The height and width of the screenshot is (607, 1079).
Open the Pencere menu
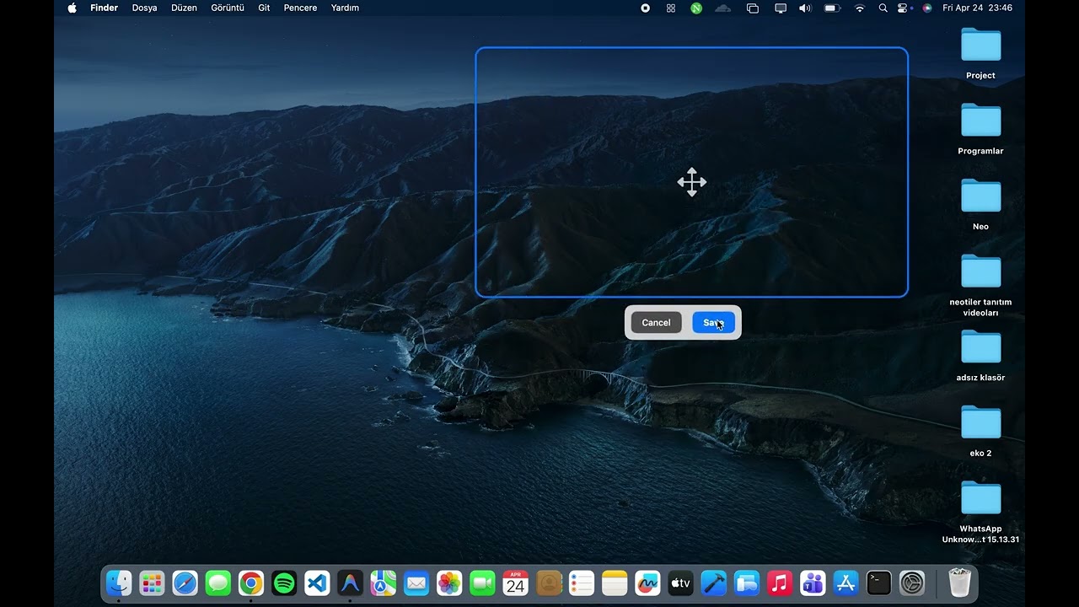point(301,8)
